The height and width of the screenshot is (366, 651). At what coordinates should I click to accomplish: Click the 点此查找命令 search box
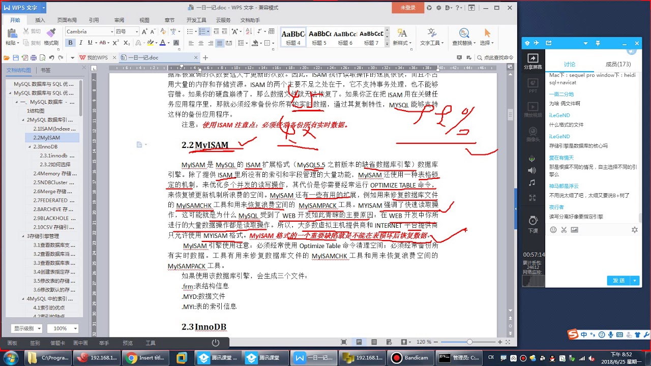coord(494,57)
